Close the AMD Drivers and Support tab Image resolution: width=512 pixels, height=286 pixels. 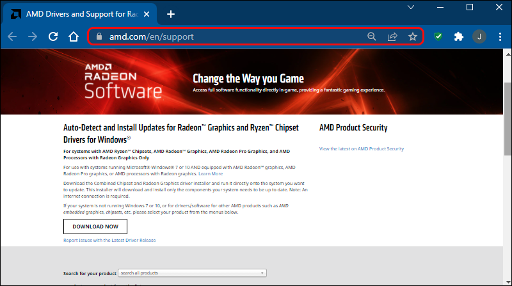(x=147, y=14)
